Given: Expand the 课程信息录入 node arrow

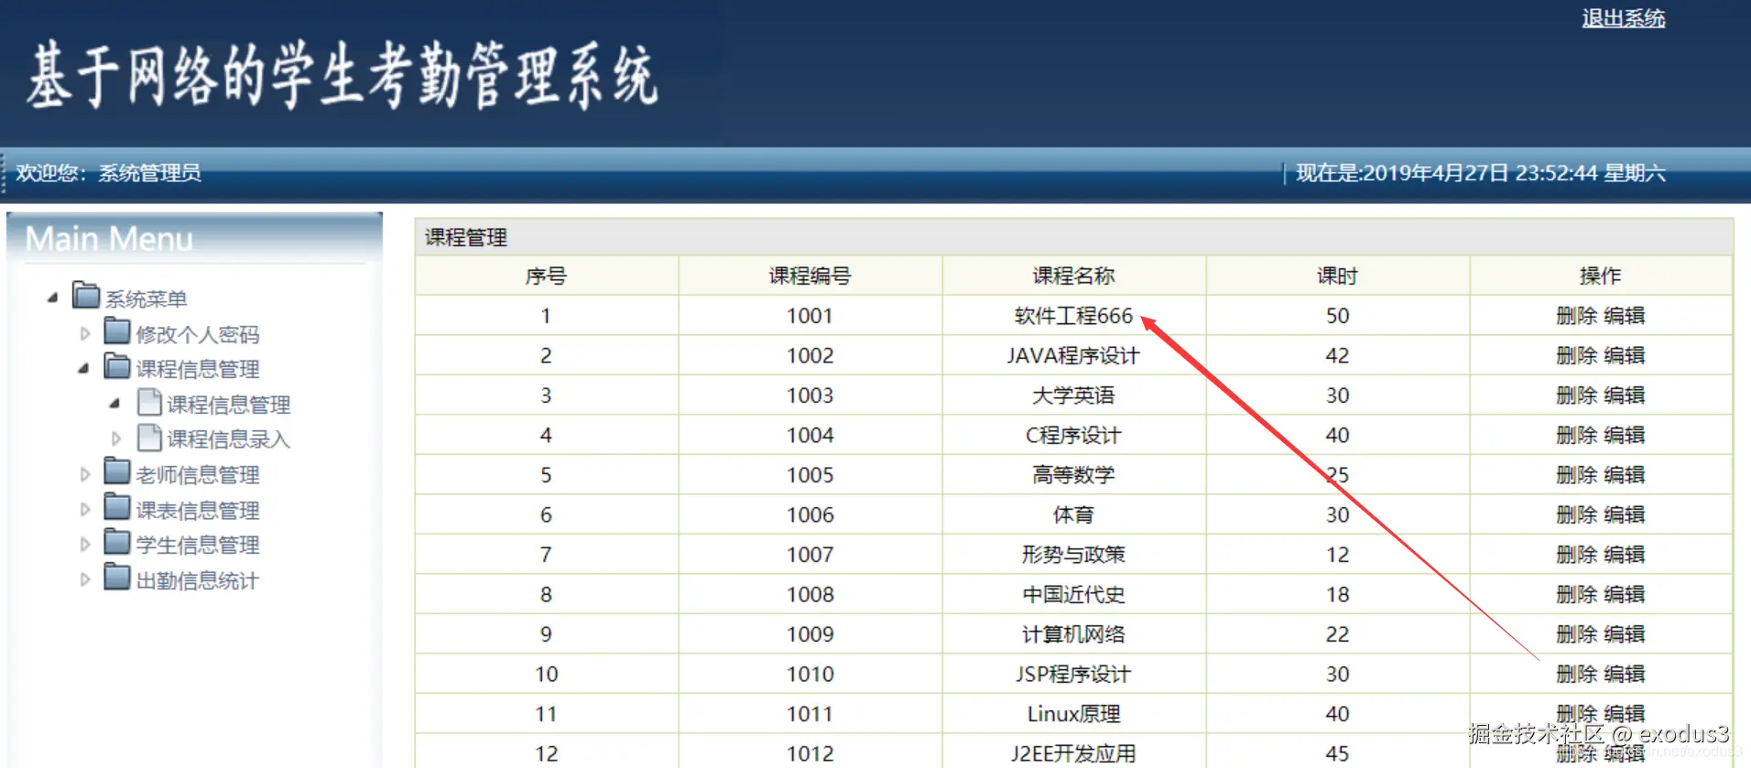Looking at the screenshot, I should (116, 439).
